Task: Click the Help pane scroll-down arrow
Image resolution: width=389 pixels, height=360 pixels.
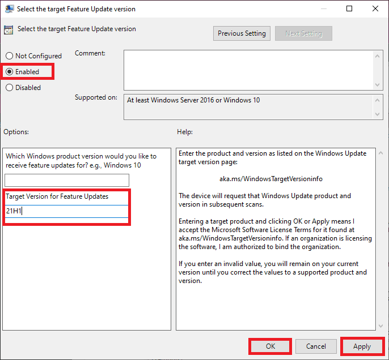Action: tap(381, 326)
